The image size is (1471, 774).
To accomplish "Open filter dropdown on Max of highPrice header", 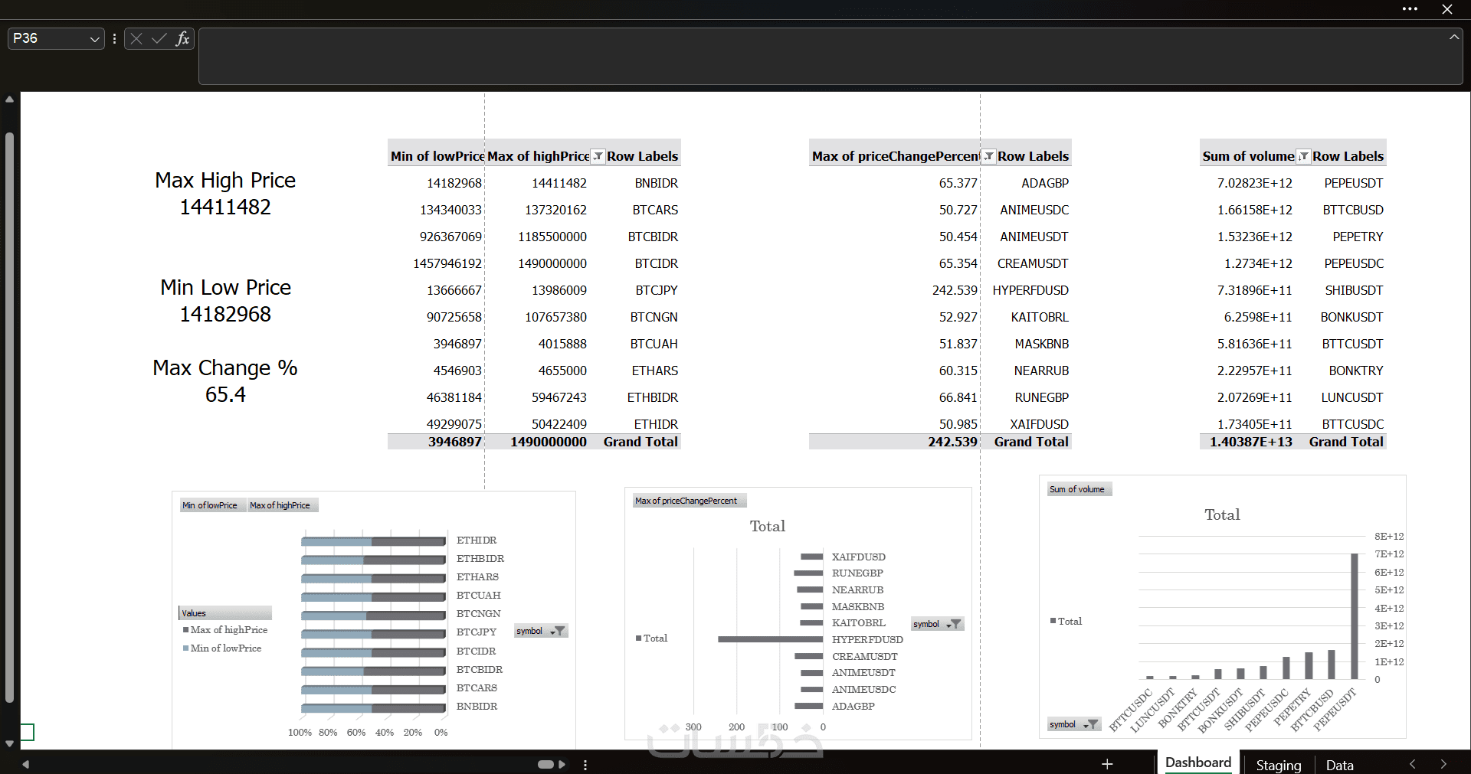I will click(x=598, y=156).
